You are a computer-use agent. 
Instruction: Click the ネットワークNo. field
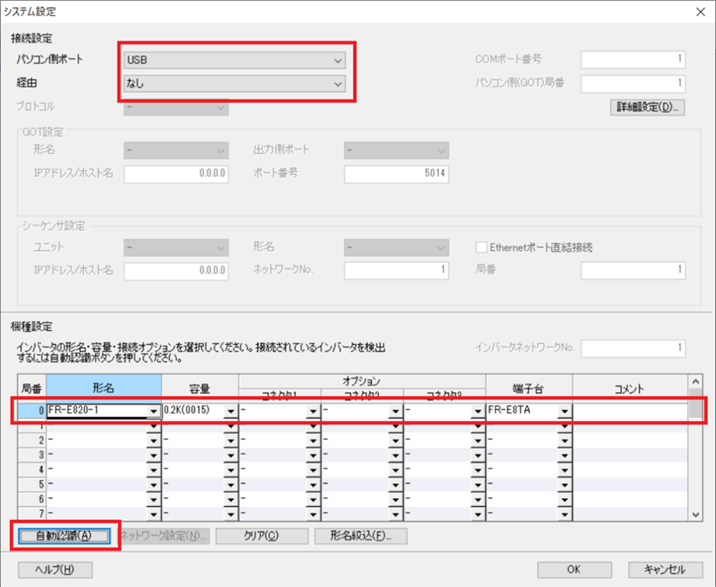[x=396, y=270]
